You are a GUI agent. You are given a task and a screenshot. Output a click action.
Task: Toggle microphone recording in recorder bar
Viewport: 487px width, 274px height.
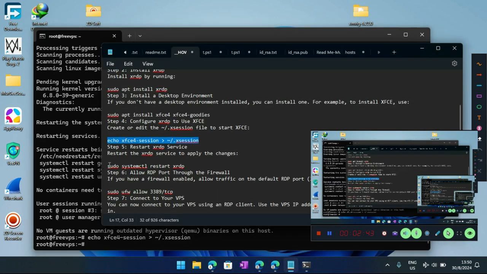click(x=416, y=233)
